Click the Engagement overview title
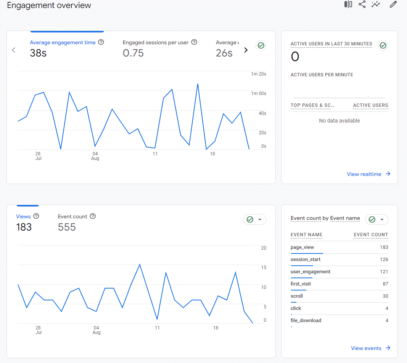 coord(49,5)
